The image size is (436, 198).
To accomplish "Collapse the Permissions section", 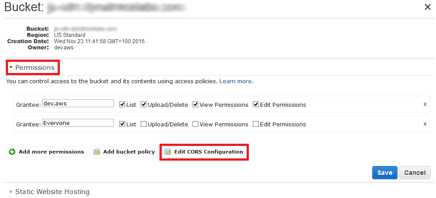I will (32, 68).
